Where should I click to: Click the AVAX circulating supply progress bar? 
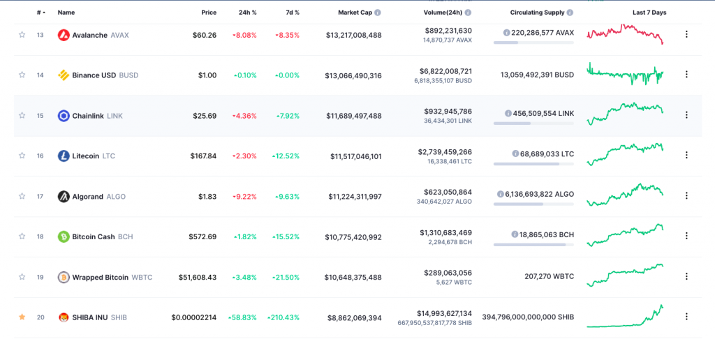[533, 43]
